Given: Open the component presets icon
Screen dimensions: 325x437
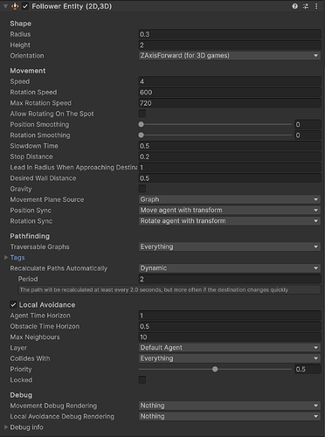Looking at the screenshot, I should click(306, 6).
